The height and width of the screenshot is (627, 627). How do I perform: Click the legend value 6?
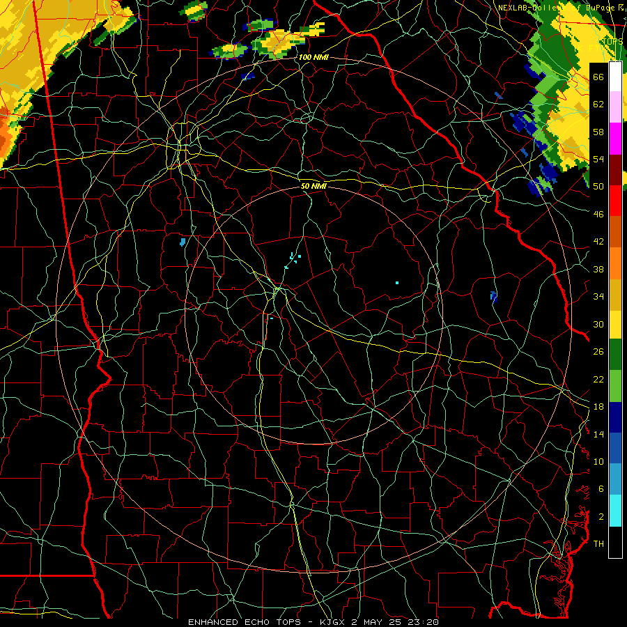click(x=601, y=488)
